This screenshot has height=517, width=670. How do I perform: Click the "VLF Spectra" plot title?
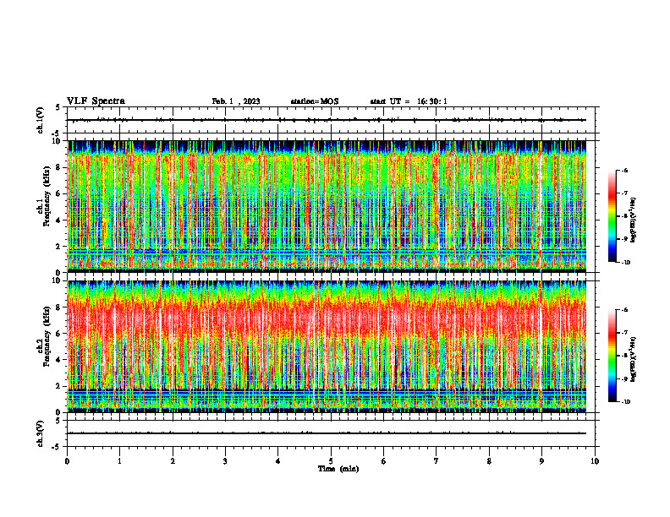pos(96,101)
